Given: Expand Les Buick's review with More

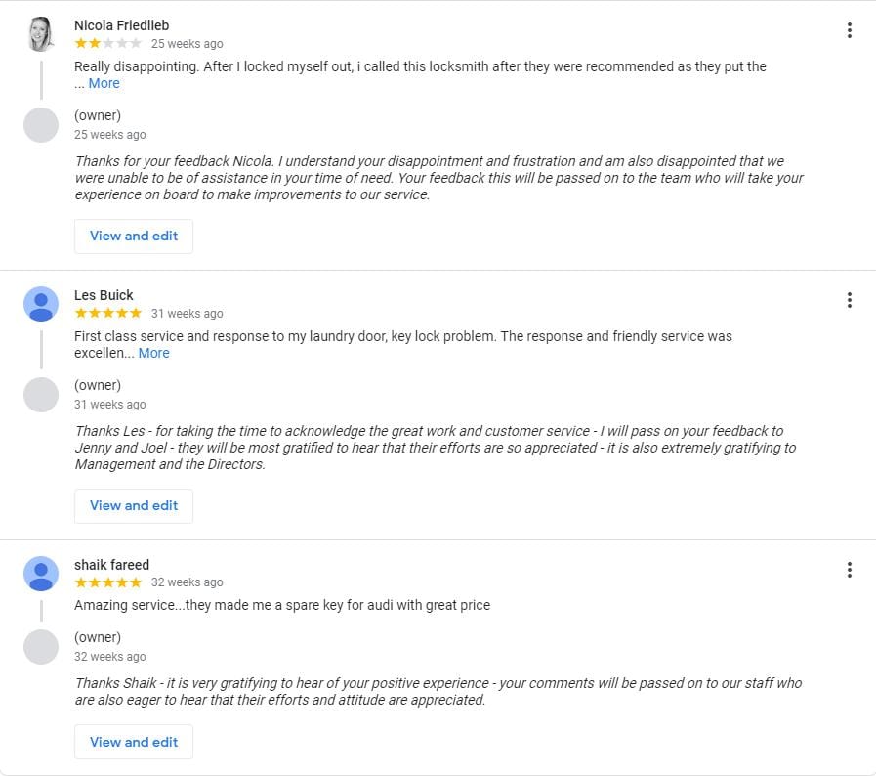Looking at the screenshot, I should 153,353.
